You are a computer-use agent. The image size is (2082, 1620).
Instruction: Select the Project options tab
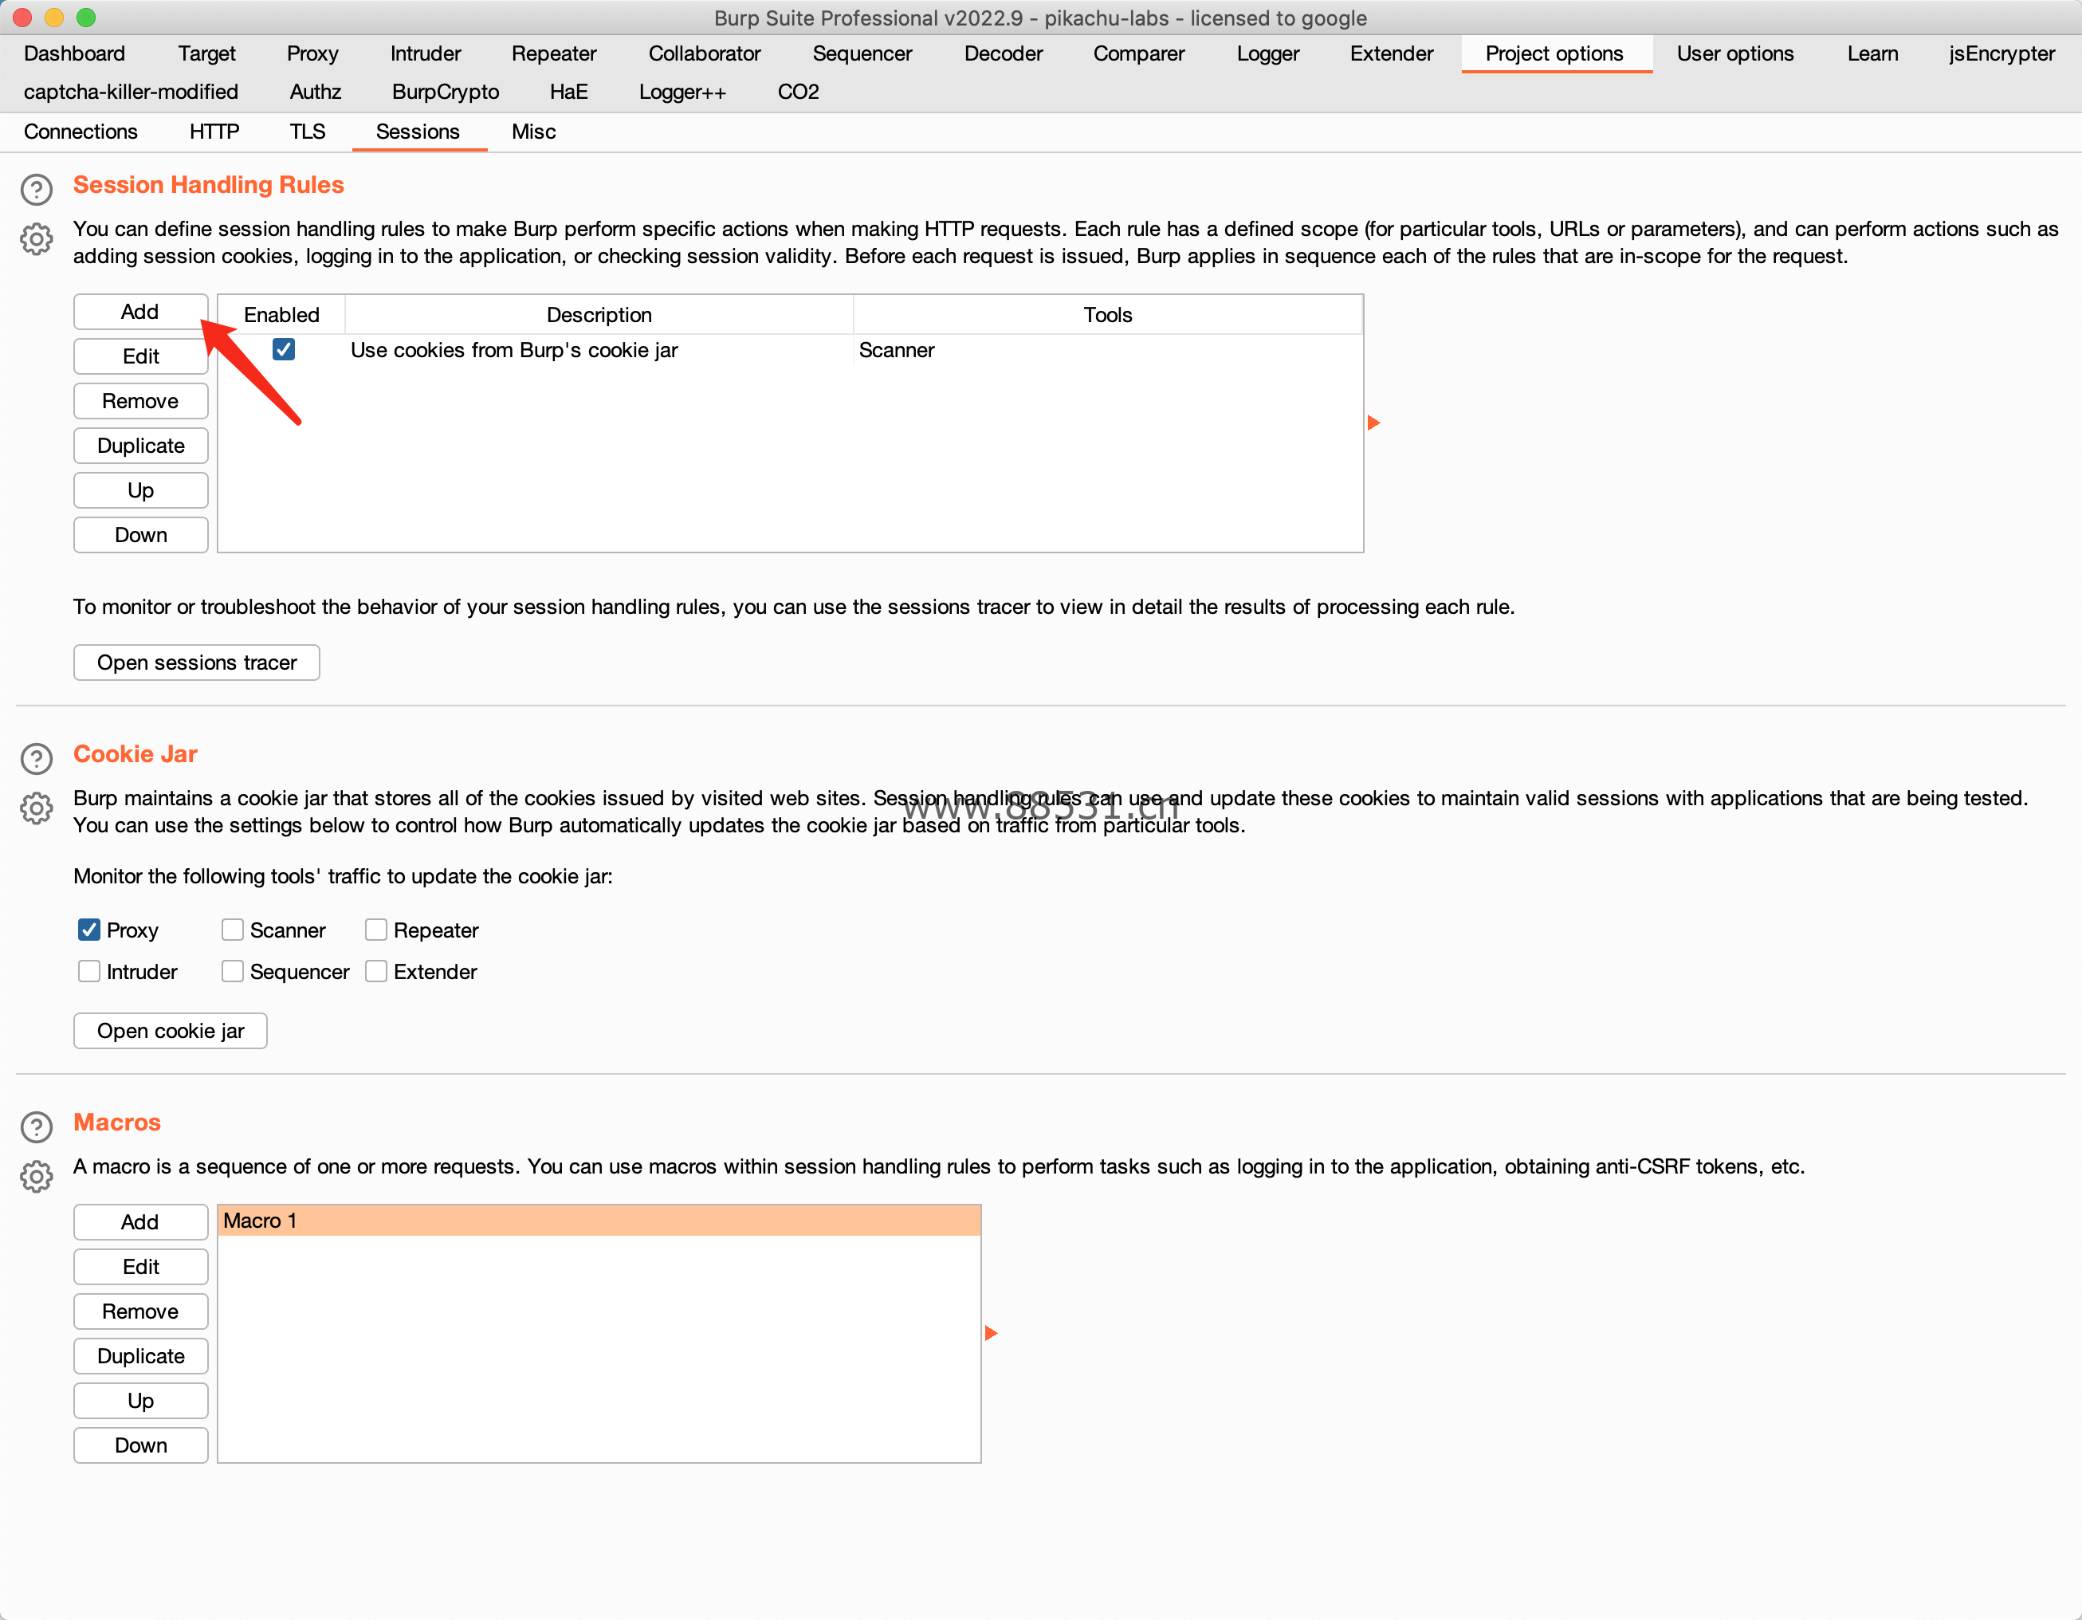pos(1555,53)
